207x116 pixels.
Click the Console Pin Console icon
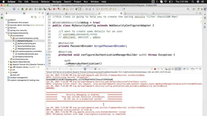tap(184, 69)
